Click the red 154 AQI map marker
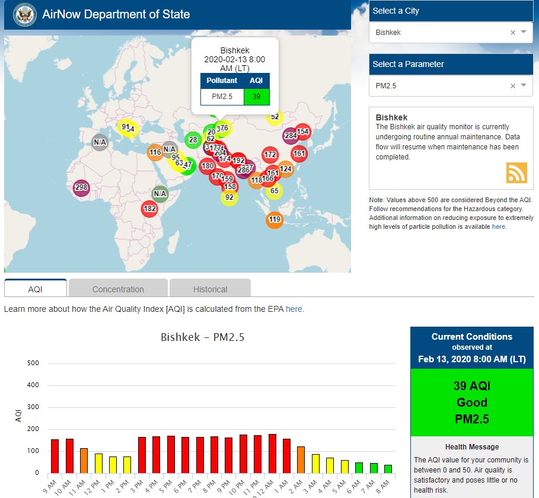The height and width of the screenshot is (498, 539). pos(303,132)
